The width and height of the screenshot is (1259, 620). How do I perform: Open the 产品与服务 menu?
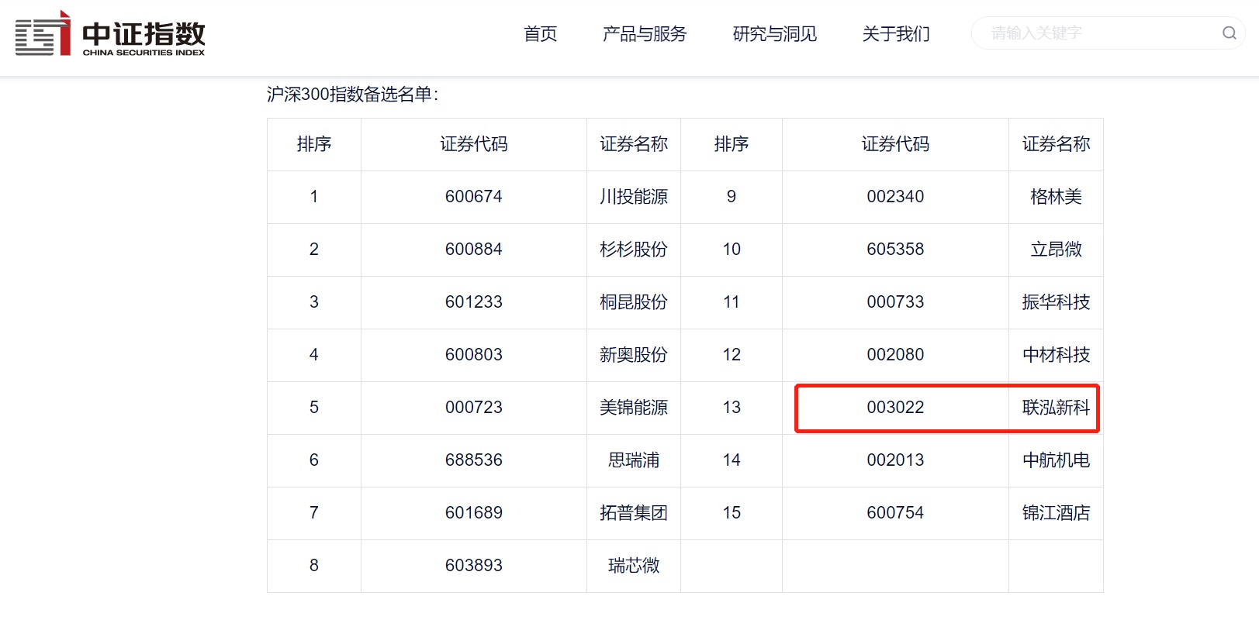click(644, 34)
